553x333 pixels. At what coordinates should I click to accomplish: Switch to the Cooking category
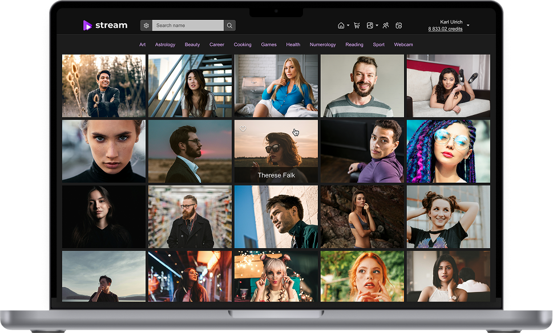(243, 44)
